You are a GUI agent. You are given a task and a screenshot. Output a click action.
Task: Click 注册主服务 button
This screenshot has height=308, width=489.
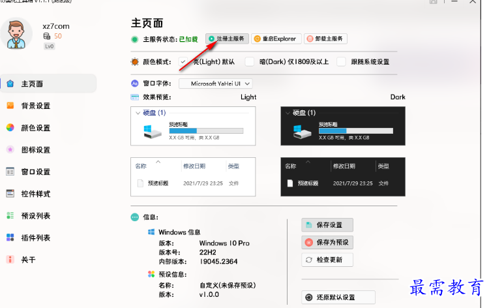tap(227, 38)
